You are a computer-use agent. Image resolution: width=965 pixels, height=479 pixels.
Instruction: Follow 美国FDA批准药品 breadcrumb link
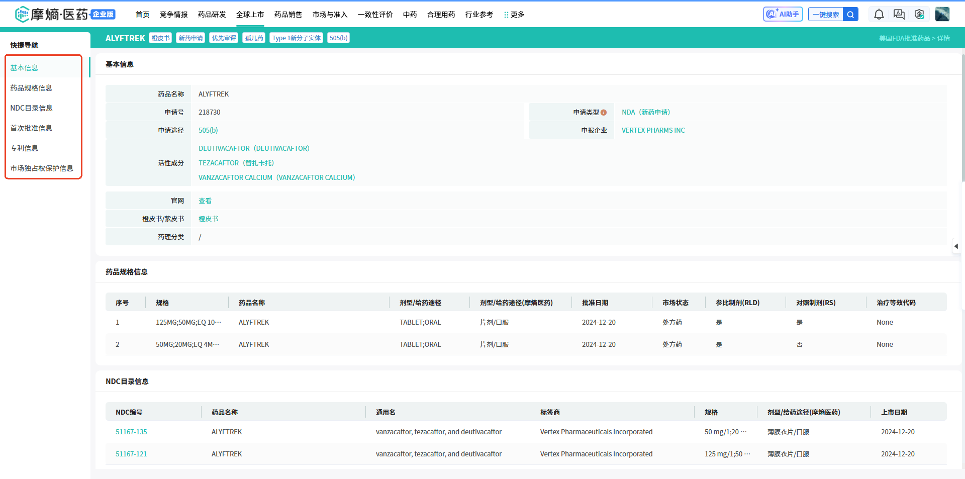click(905, 39)
